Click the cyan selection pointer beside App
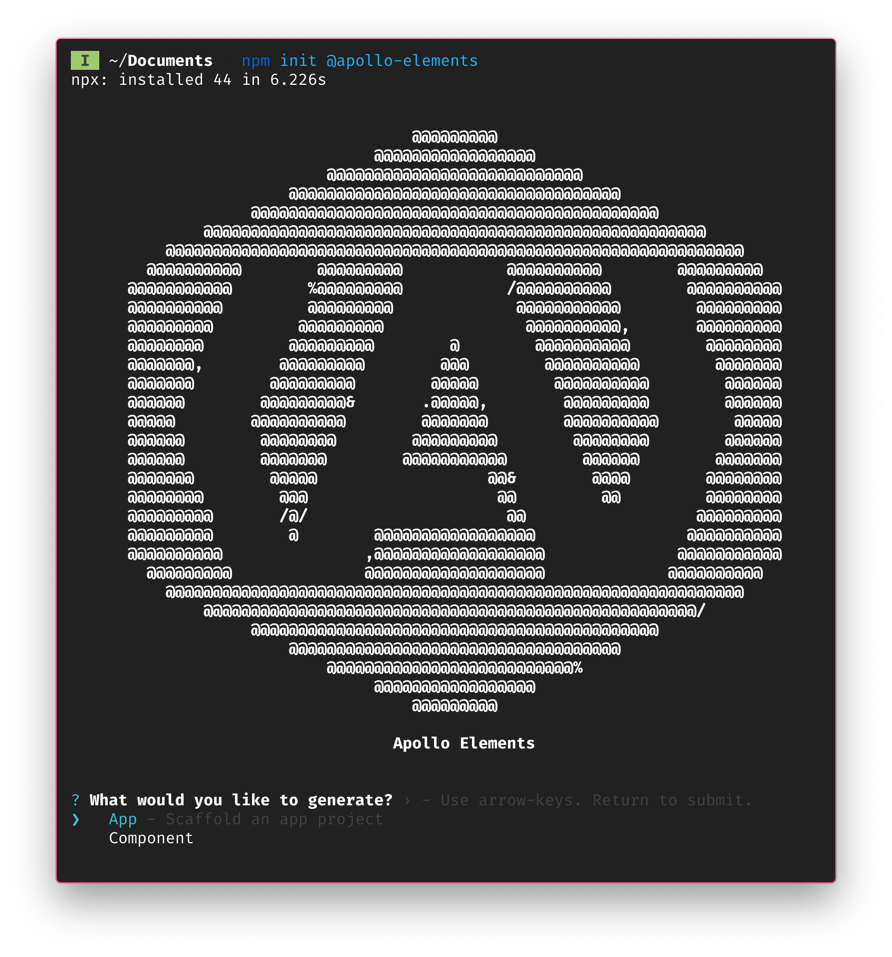 tap(75, 819)
